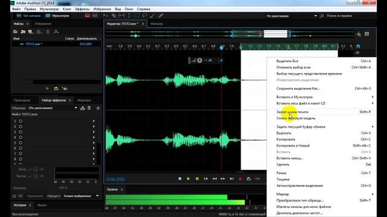Click the new file icon in Files panel
The width and height of the screenshot is (387, 217).
point(31,32)
